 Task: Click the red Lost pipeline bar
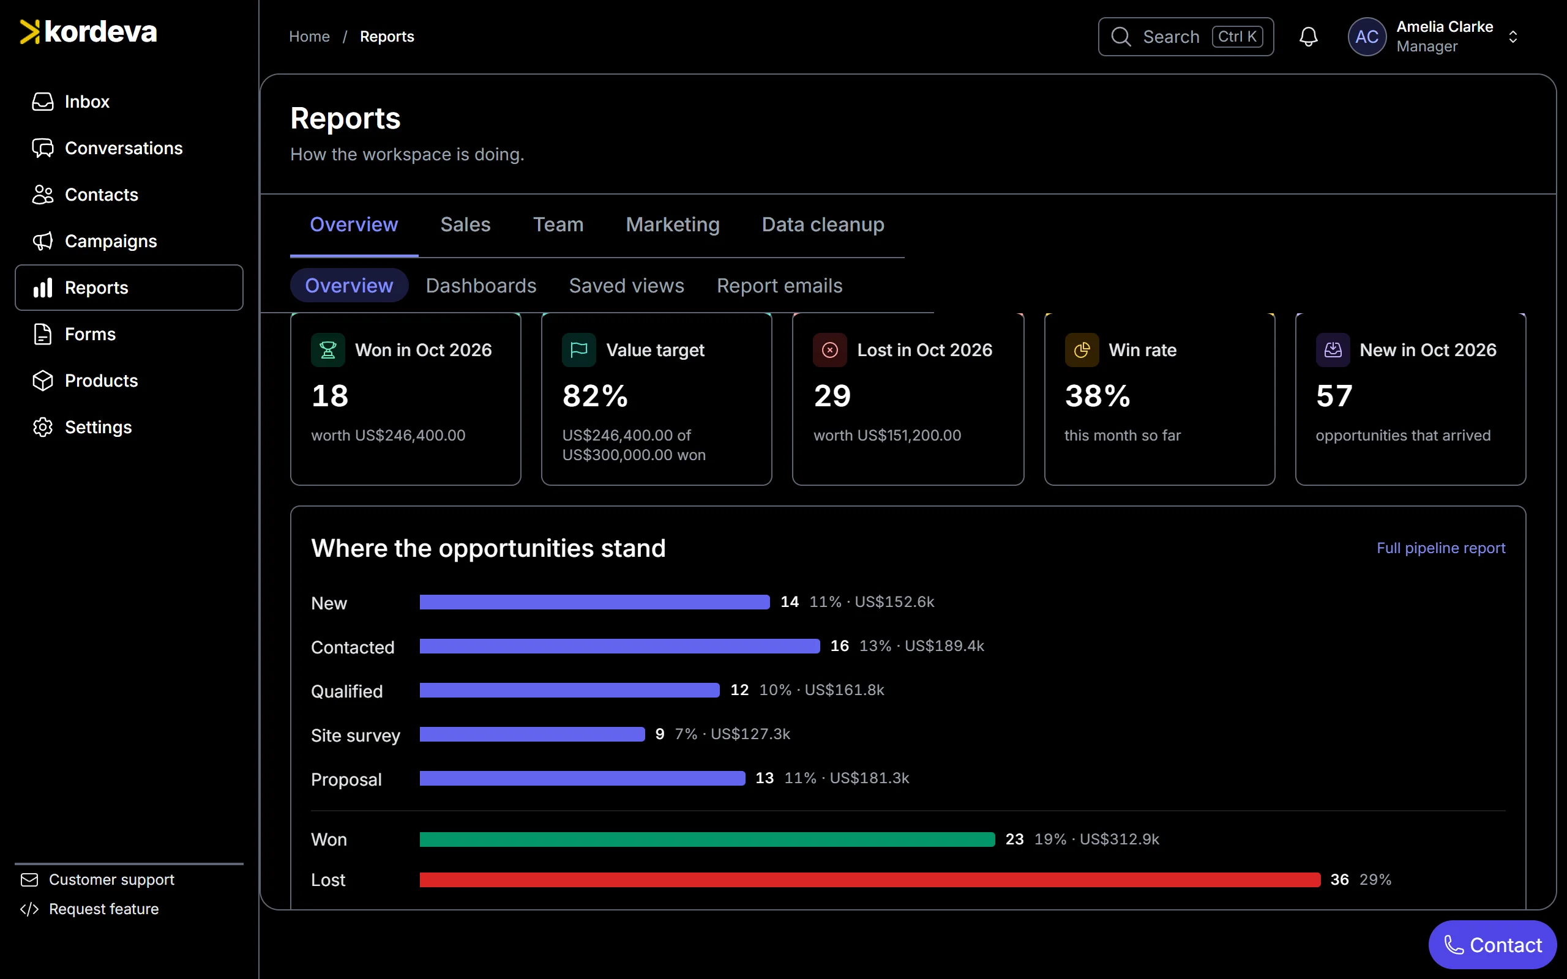click(x=870, y=880)
